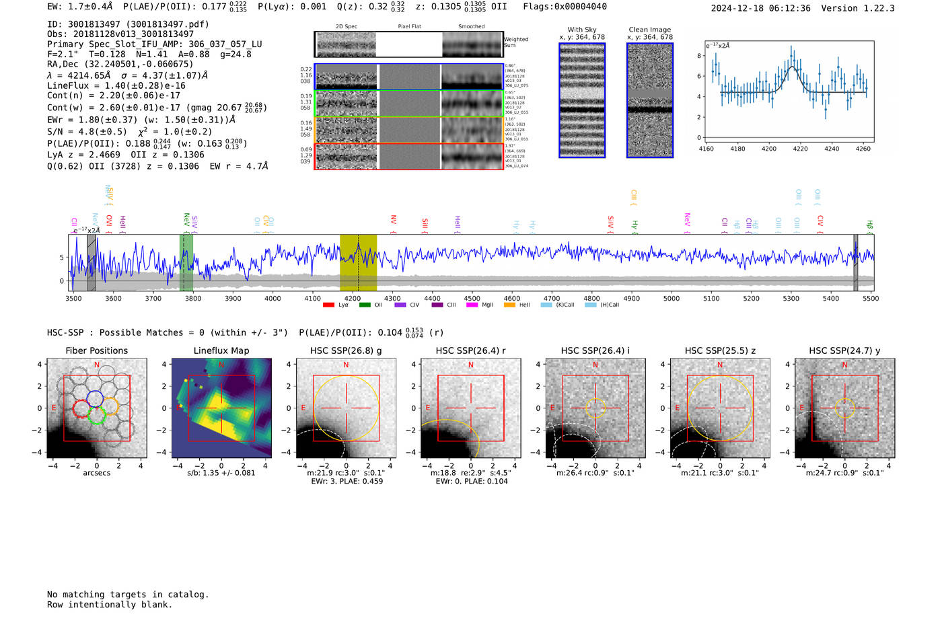Click the 'Pixel Flat' column header
Viewport: 942px width, 641px height.
[x=409, y=27]
